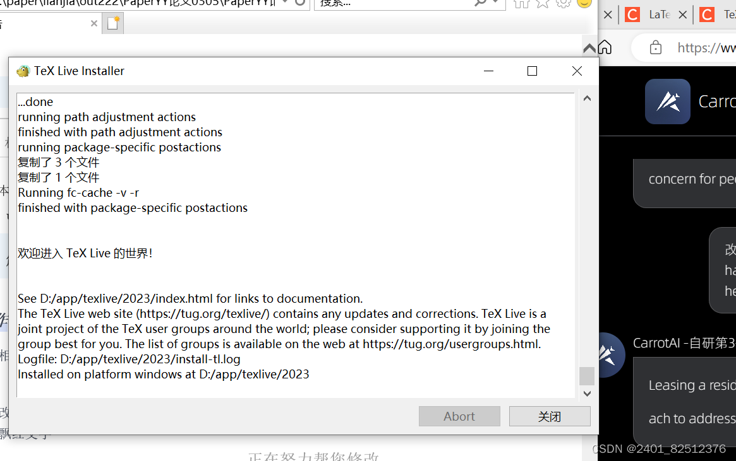736x461 pixels.
Task: Click the '复制了 1 个文件' log line
Action: pyautogui.click(x=59, y=178)
